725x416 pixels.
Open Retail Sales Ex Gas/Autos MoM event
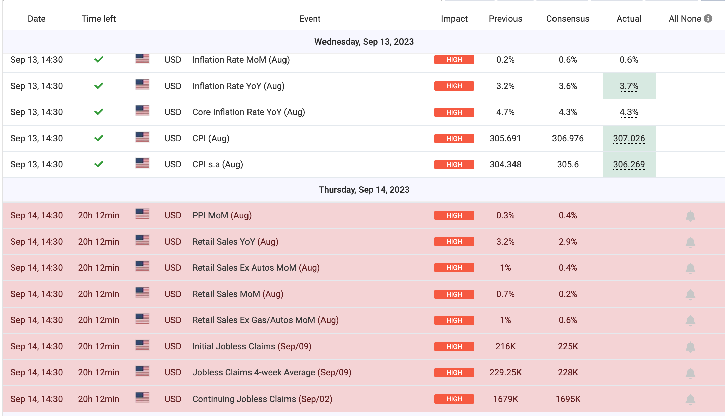point(266,320)
